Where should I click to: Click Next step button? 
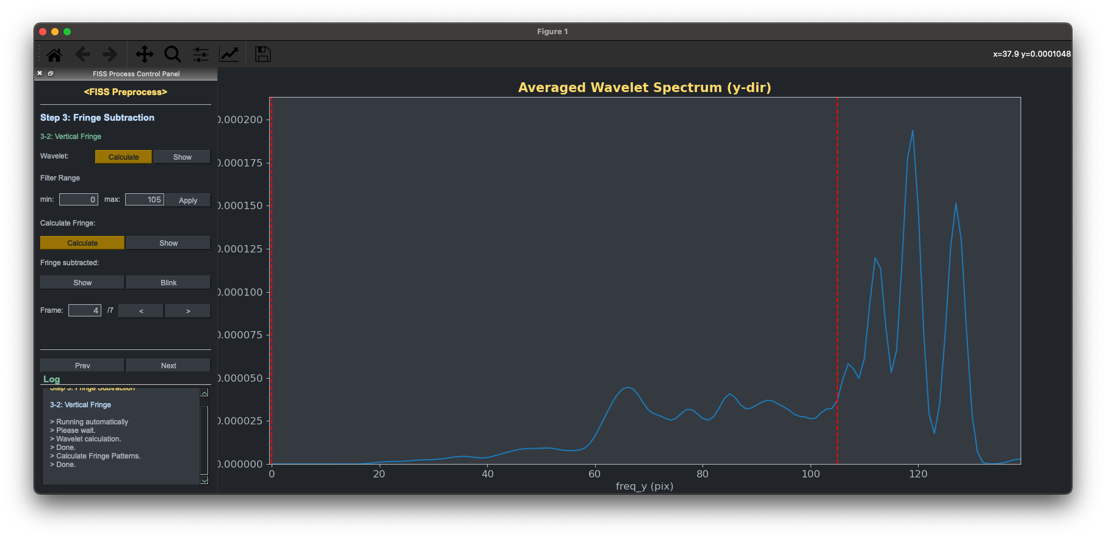(168, 365)
